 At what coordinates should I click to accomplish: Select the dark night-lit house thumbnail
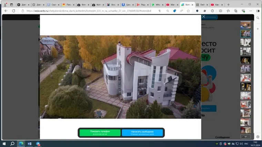pyautogui.click(x=245, y=60)
